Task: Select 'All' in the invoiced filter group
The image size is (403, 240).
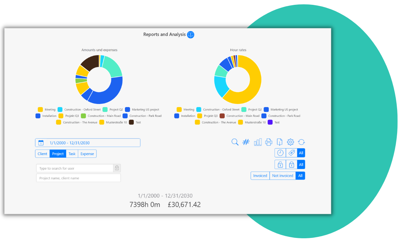Action: [x=300, y=175]
